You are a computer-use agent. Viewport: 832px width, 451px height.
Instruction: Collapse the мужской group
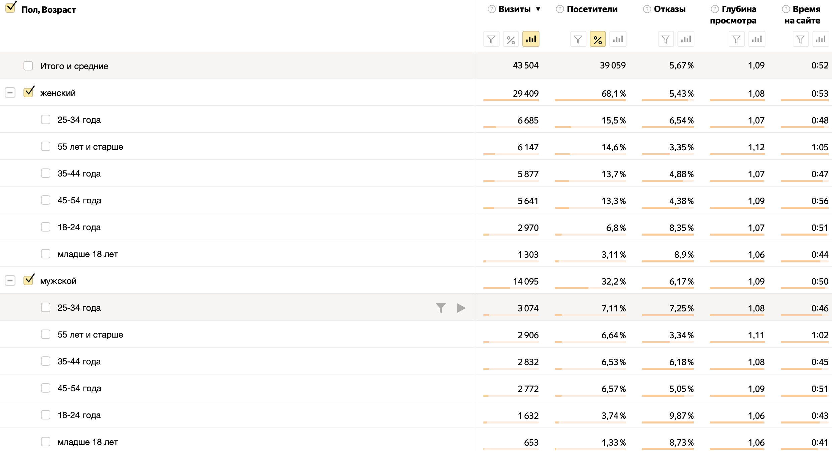[x=10, y=281]
